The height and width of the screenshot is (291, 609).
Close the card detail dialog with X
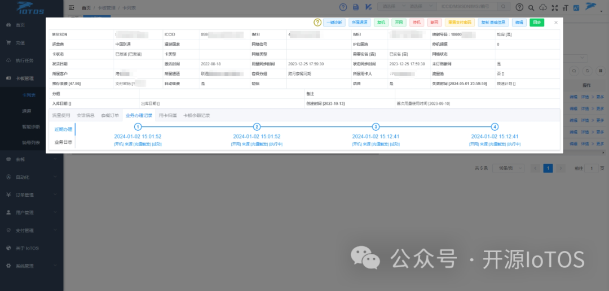tap(556, 23)
